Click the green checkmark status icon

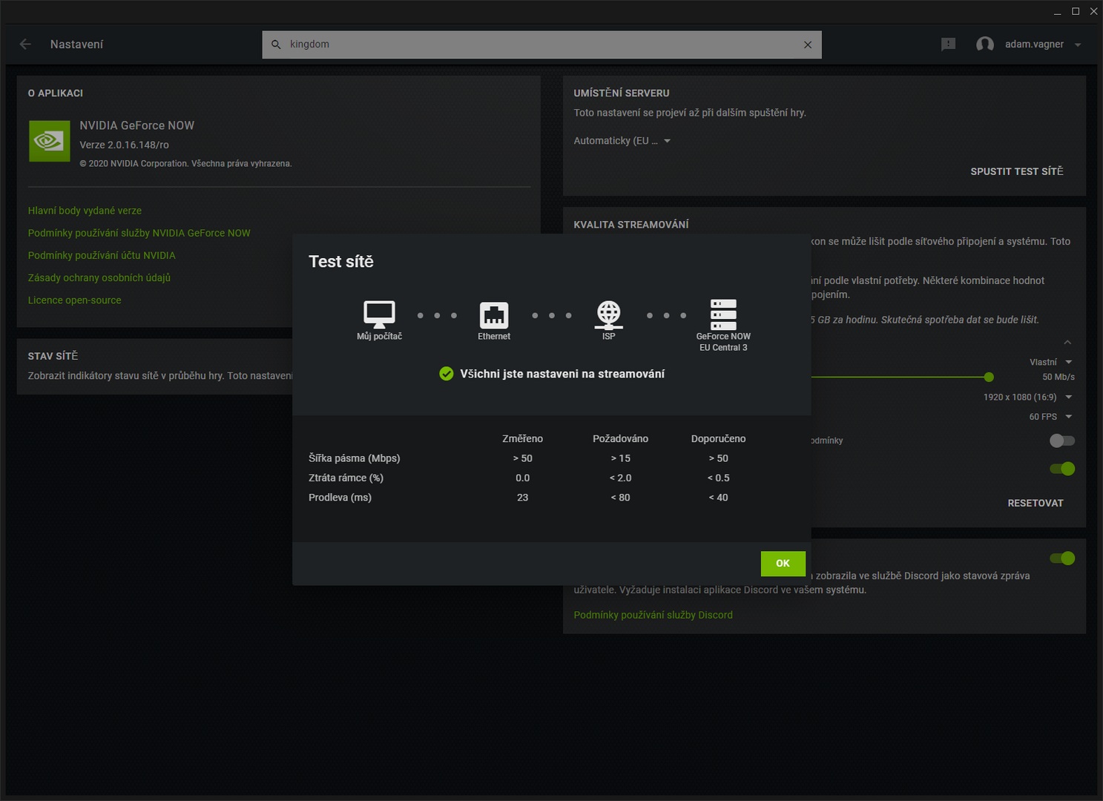(447, 374)
